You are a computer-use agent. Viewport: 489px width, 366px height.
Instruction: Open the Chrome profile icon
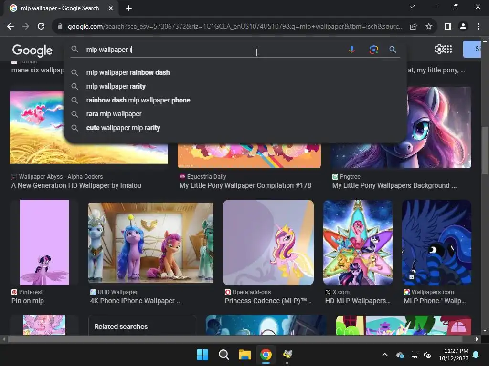coord(463,27)
